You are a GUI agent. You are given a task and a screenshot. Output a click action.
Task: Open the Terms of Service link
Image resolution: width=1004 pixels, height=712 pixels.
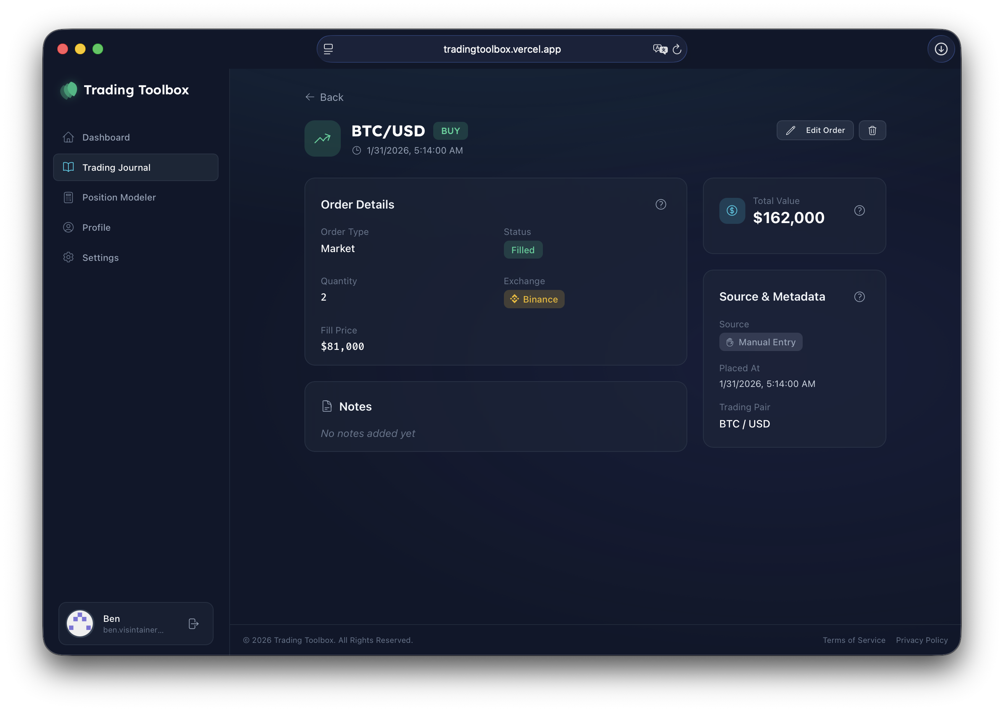tap(853, 640)
